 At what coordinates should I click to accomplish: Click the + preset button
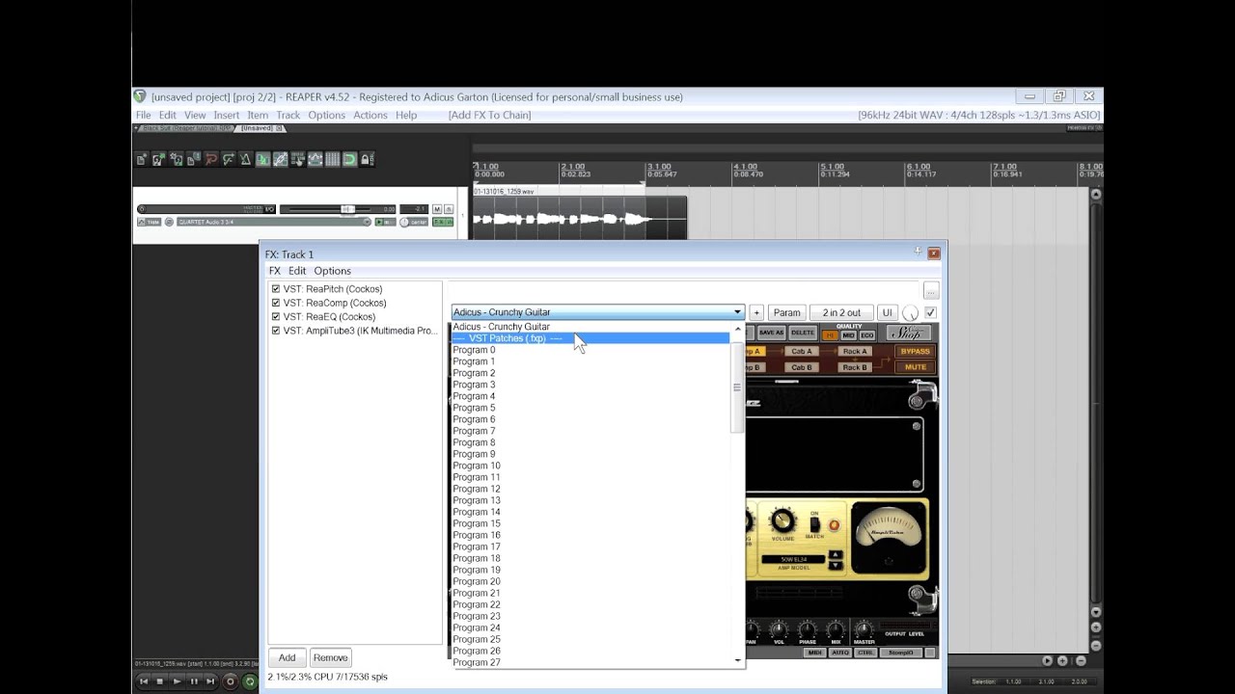756,312
